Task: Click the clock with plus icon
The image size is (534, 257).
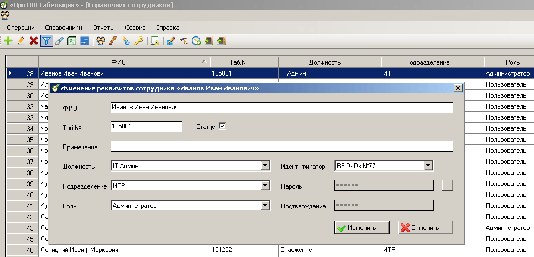Action: pos(196,41)
